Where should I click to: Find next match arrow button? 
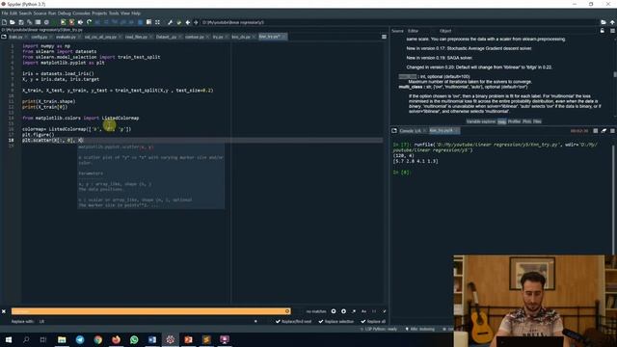pos(343,311)
